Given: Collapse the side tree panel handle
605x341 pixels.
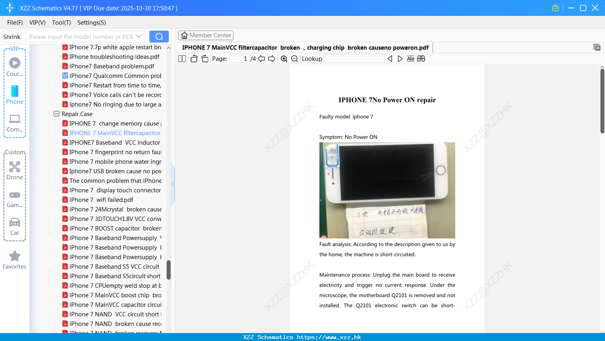Looking at the screenshot, I should [173, 184].
